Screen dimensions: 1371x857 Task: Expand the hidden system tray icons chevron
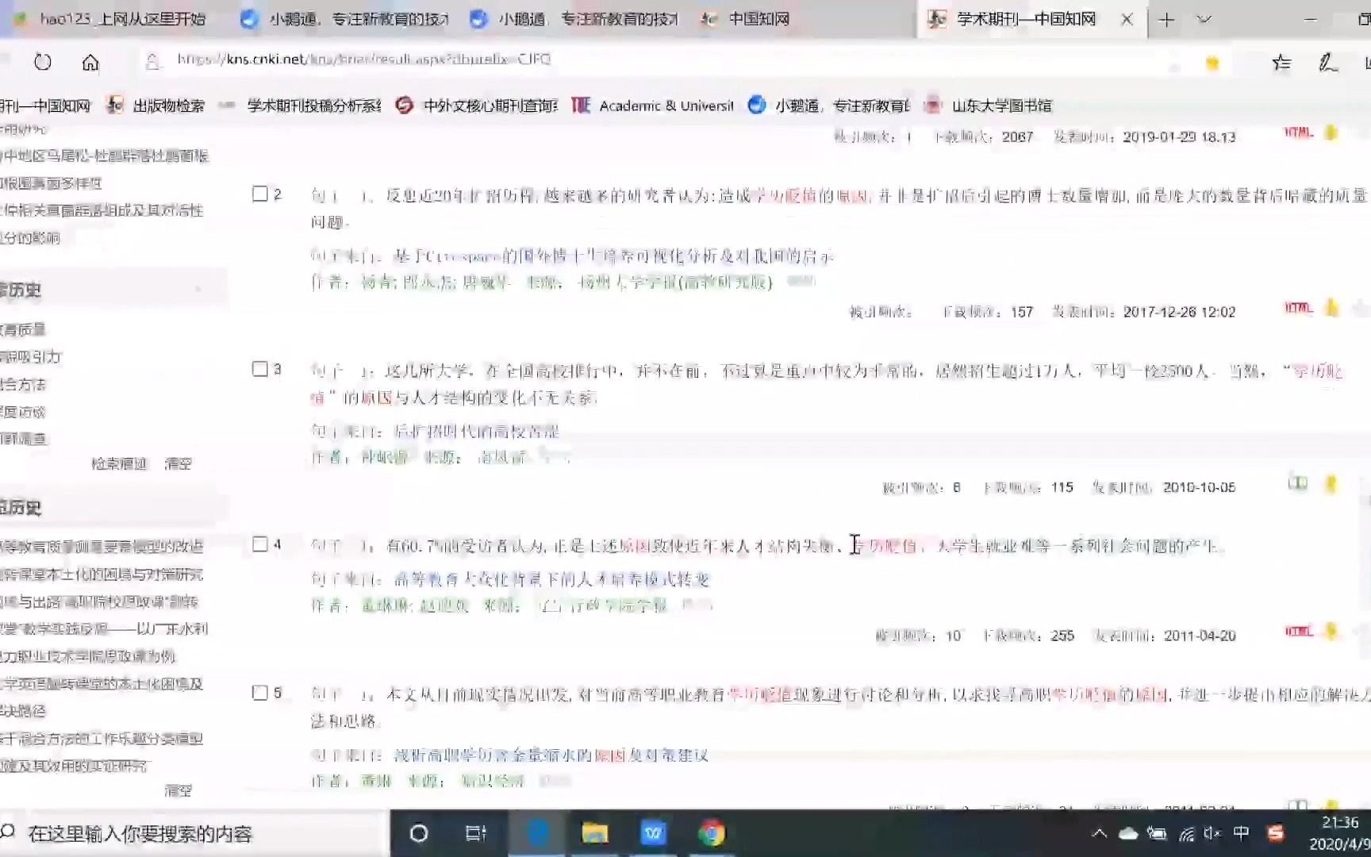pos(1099,833)
